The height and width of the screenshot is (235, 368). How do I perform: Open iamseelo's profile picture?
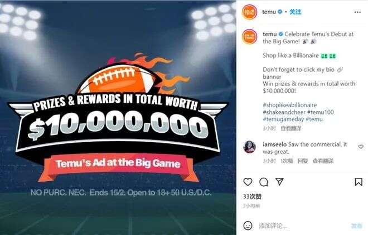pos(249,147)
